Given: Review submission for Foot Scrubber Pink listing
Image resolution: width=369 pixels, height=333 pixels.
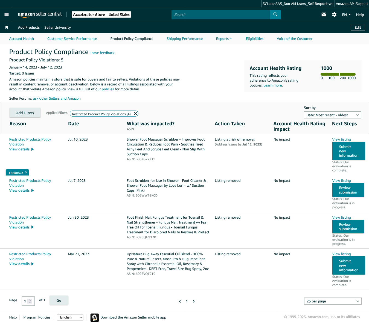Looking at the screenshot, I should click(348, 190).
